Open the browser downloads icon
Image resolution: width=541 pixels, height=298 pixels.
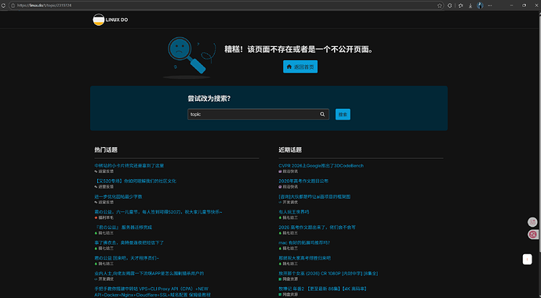470,5
